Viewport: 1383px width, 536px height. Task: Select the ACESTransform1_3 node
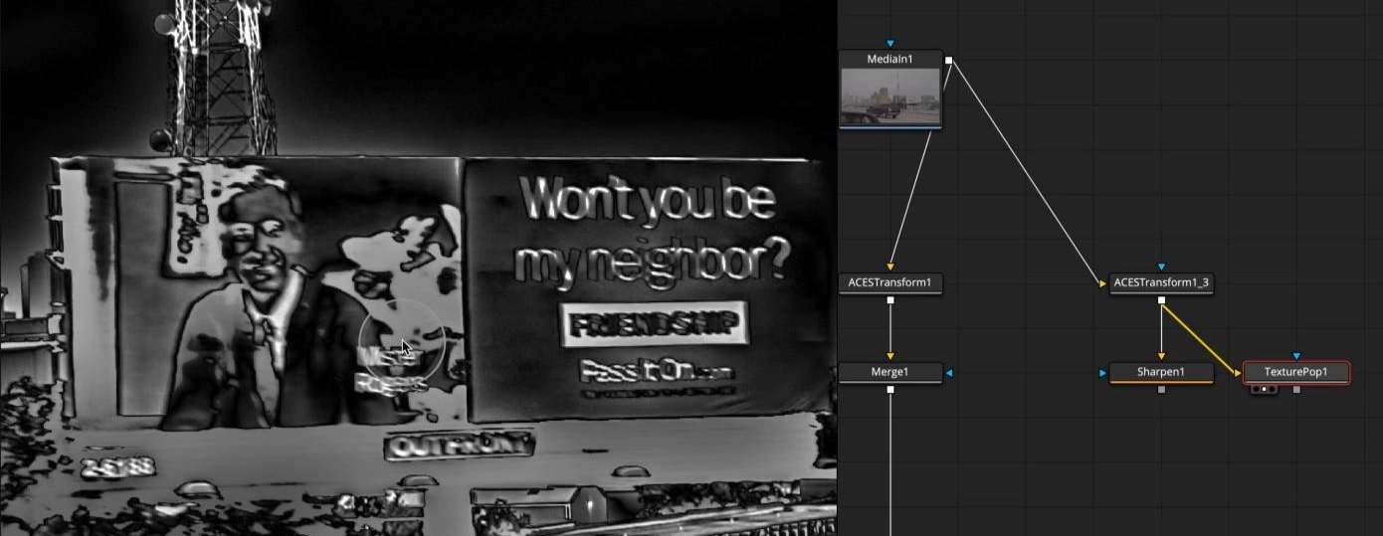click(x=1161, y=283)
